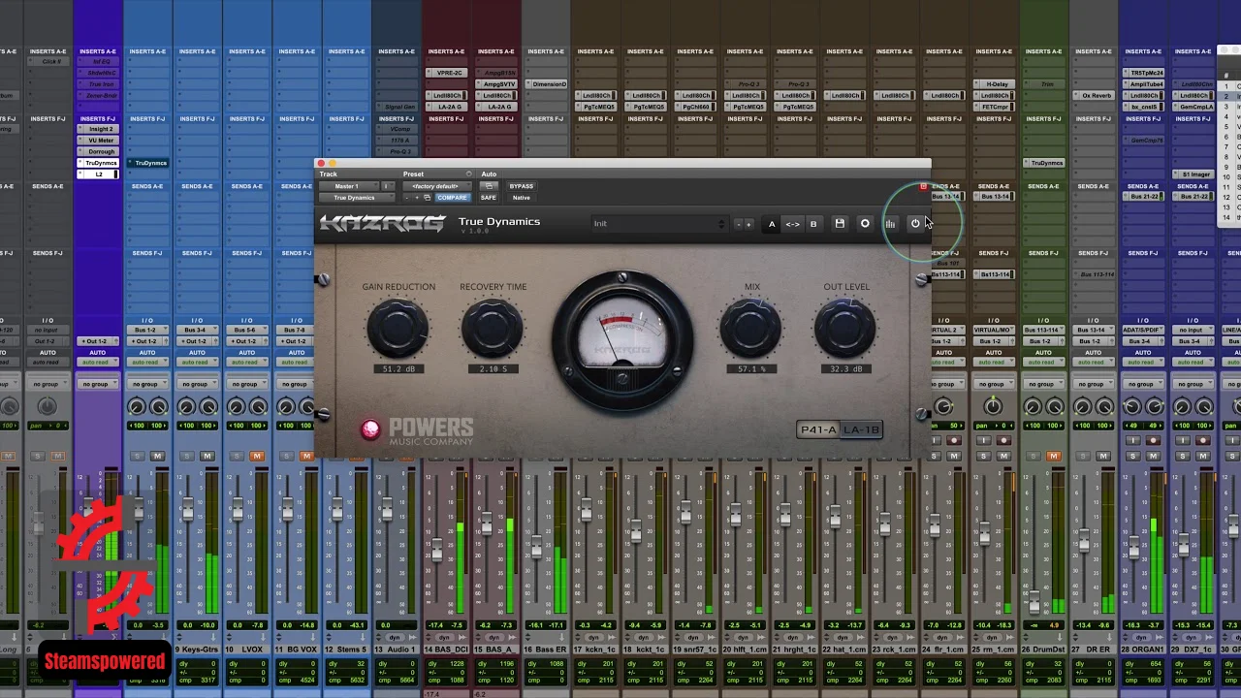
Task: Open the Pro-Q 3 insert below 1176 A
Action: 397,151
